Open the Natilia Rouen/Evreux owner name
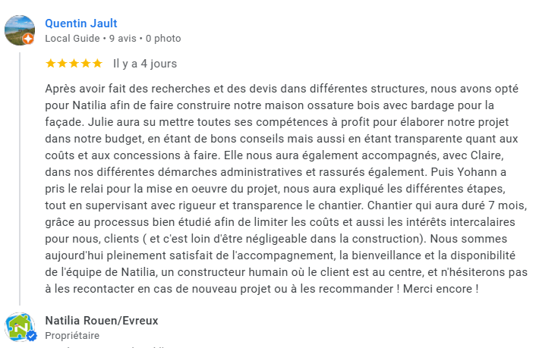The image size is (539, 348). pyautogui.click(x=102, y=321)
